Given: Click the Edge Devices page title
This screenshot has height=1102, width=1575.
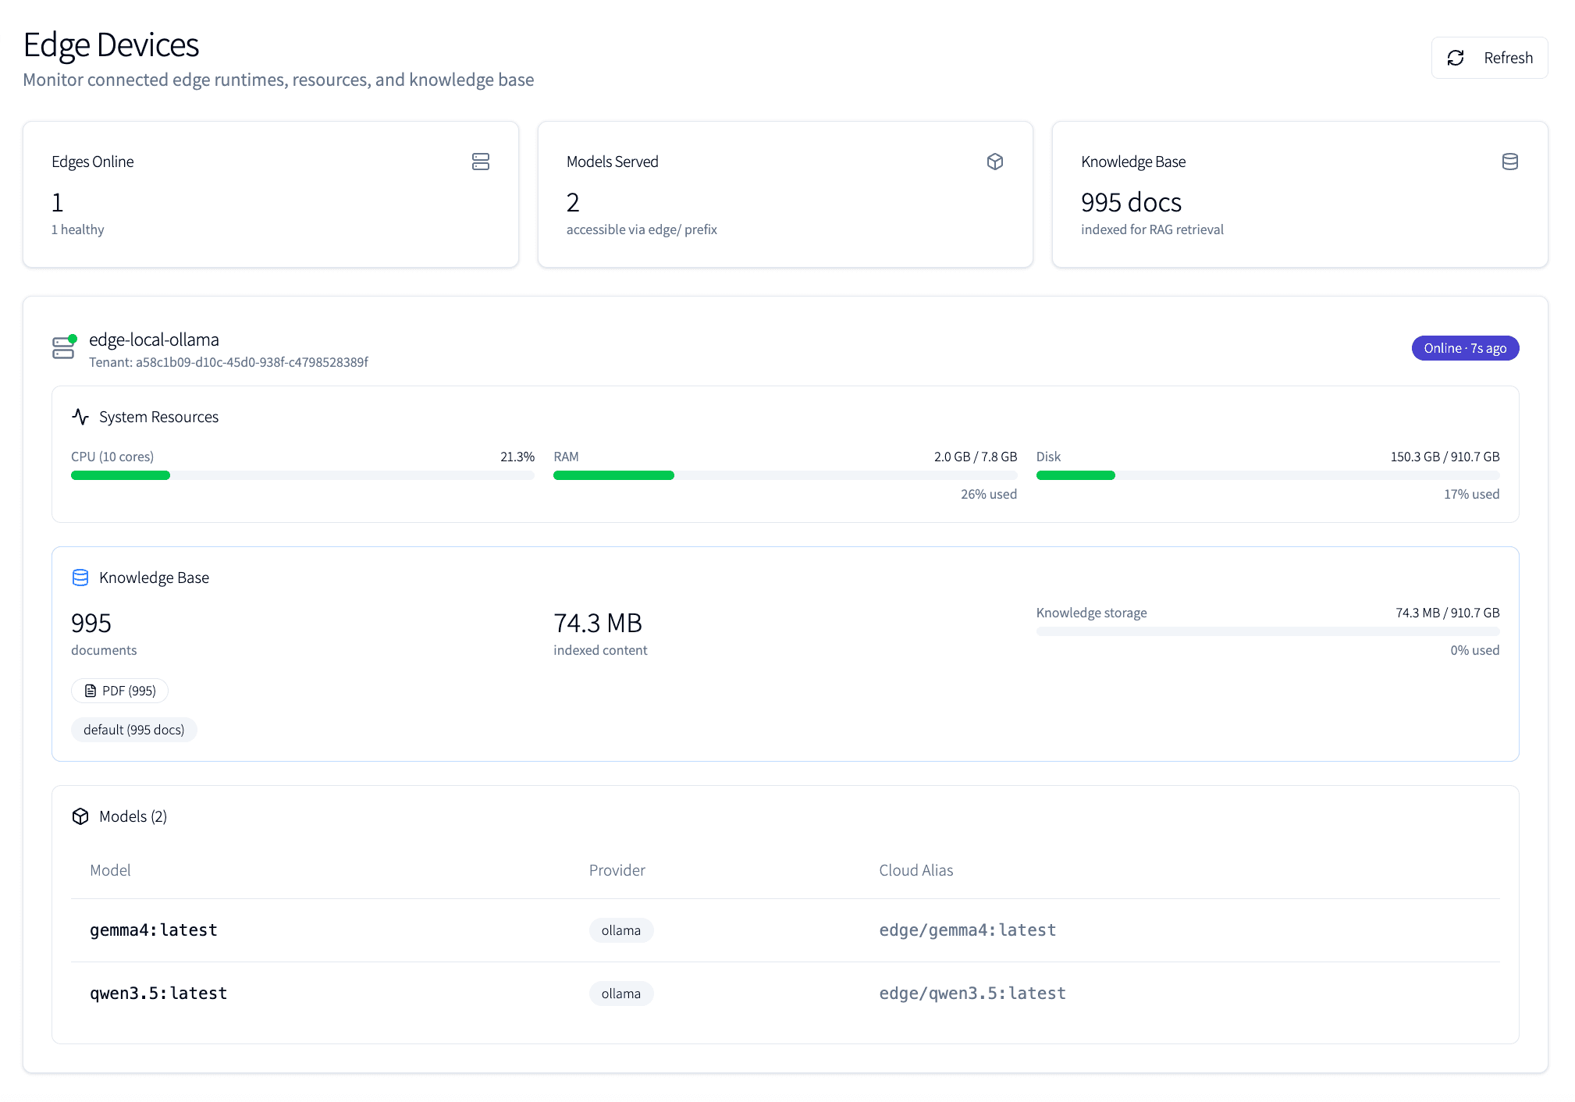Looking at the screenshot, I should point(111,44).
